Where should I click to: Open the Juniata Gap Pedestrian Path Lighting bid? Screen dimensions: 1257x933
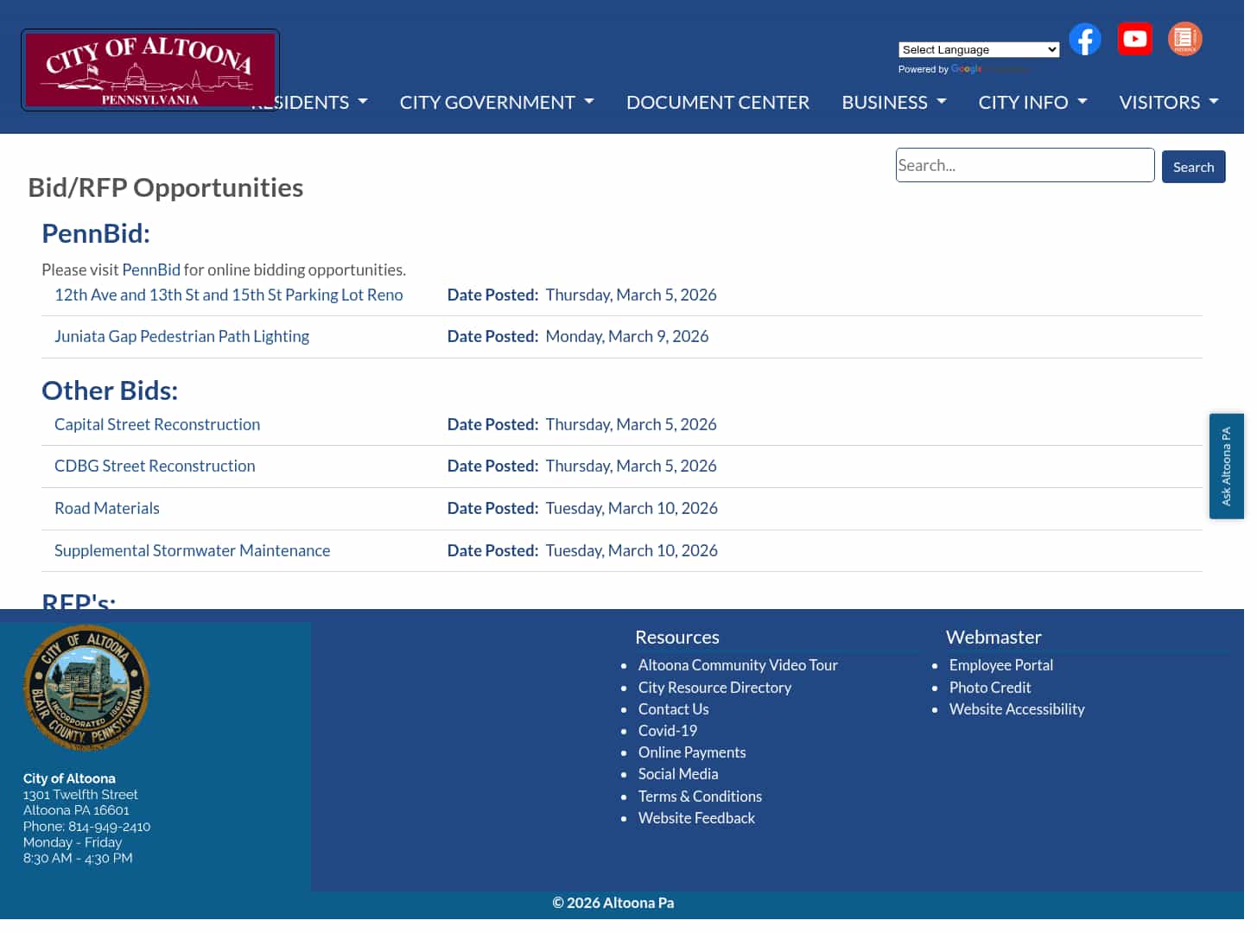(x=181, y=336)
